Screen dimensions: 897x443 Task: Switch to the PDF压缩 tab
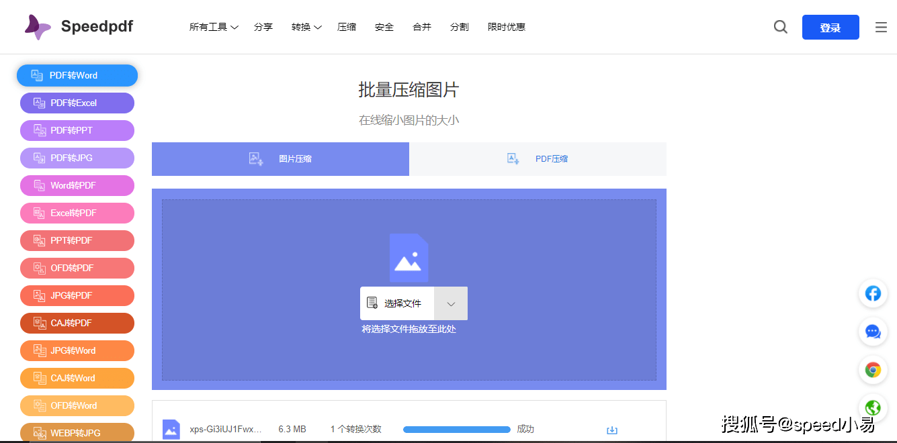(538, 159)
